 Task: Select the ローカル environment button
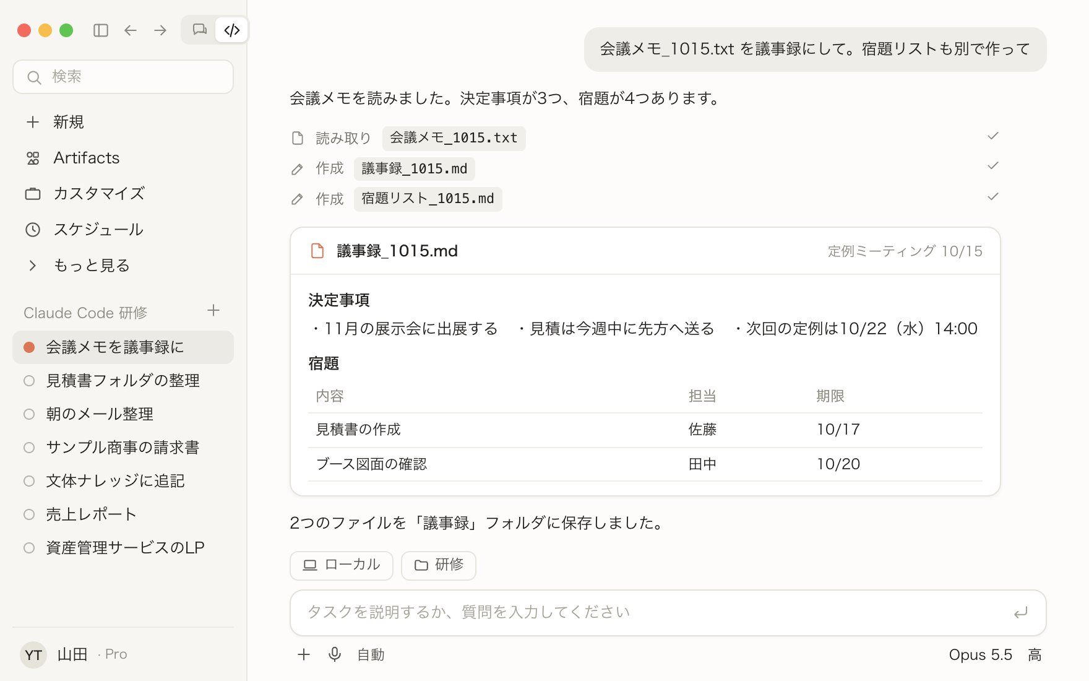click(342, 565)
